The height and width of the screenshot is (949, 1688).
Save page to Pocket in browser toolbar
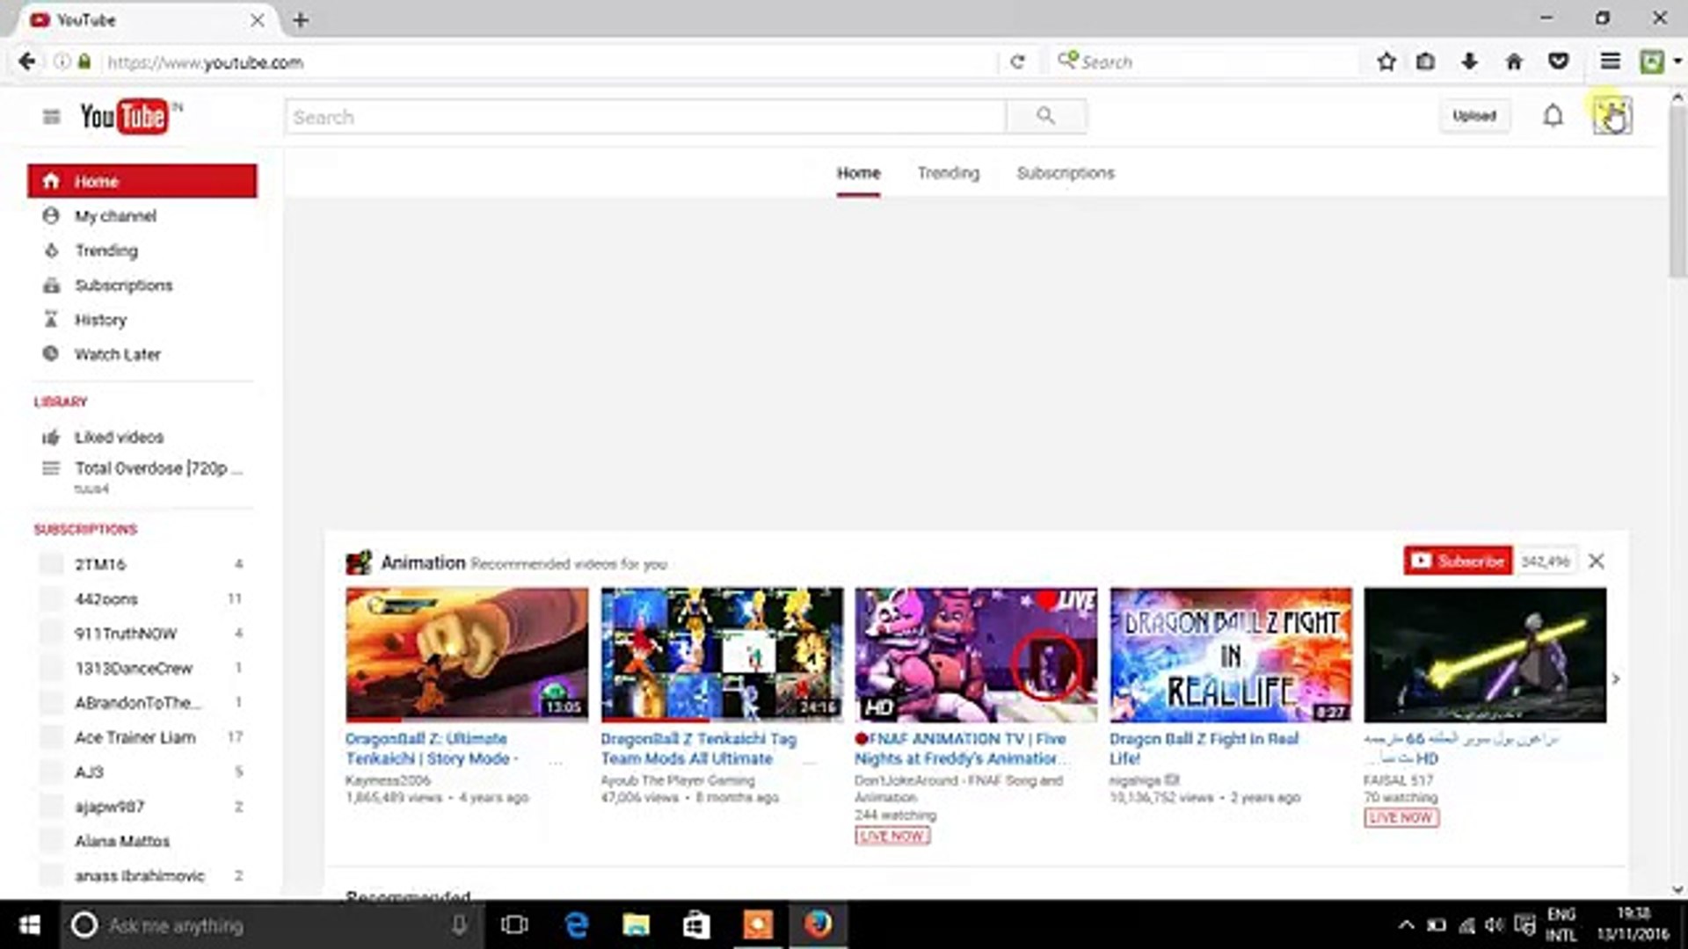1559,62
